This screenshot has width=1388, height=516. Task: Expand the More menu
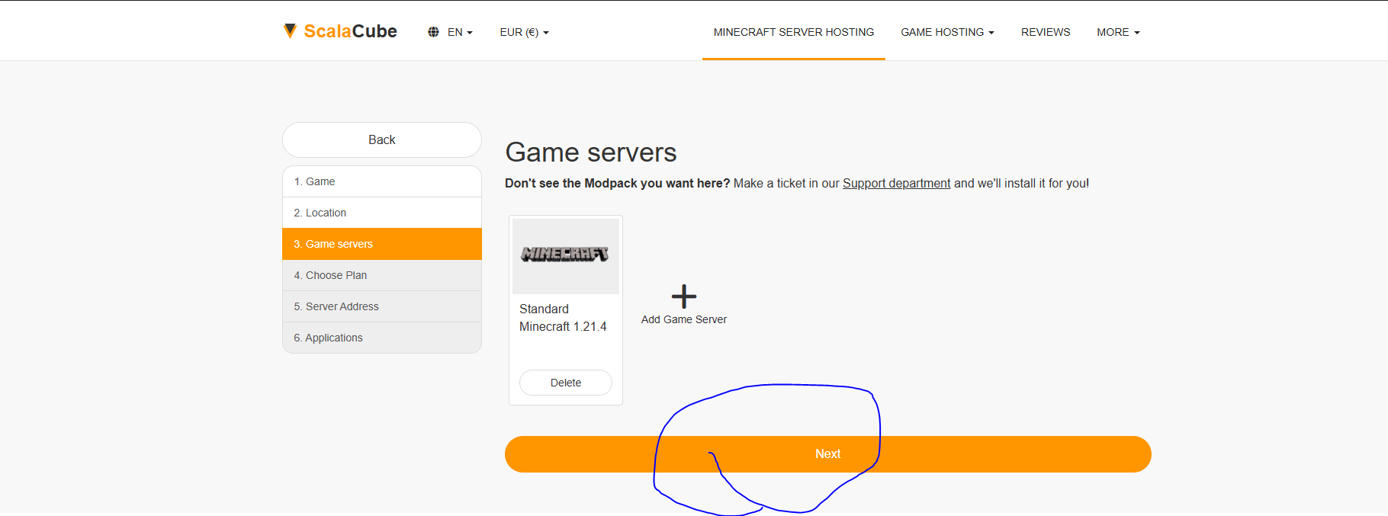(x=1118, y=32)
